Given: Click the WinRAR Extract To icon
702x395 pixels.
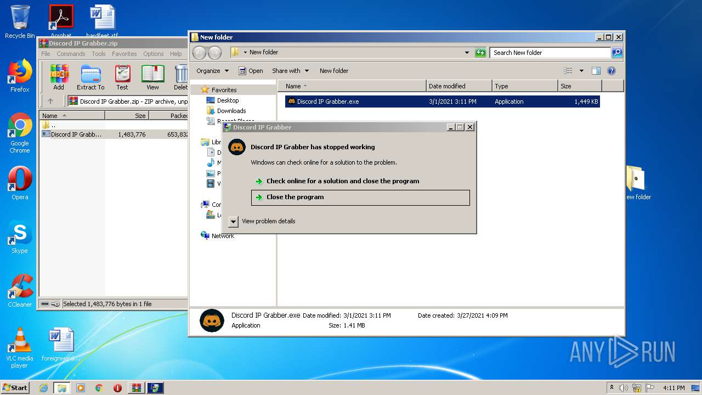Looking at the screenshot, I should [x=90, y=77].
